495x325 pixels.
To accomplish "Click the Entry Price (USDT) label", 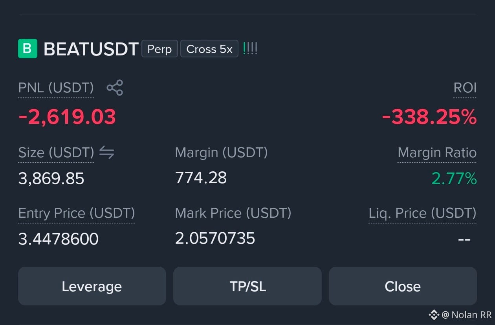I will (x=77, y=213).
